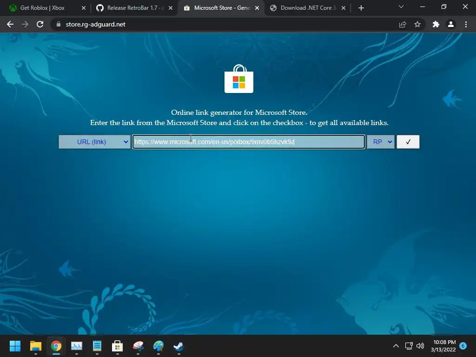
Task: Click the Microsoft Store link input field
Action: point(249,142)
